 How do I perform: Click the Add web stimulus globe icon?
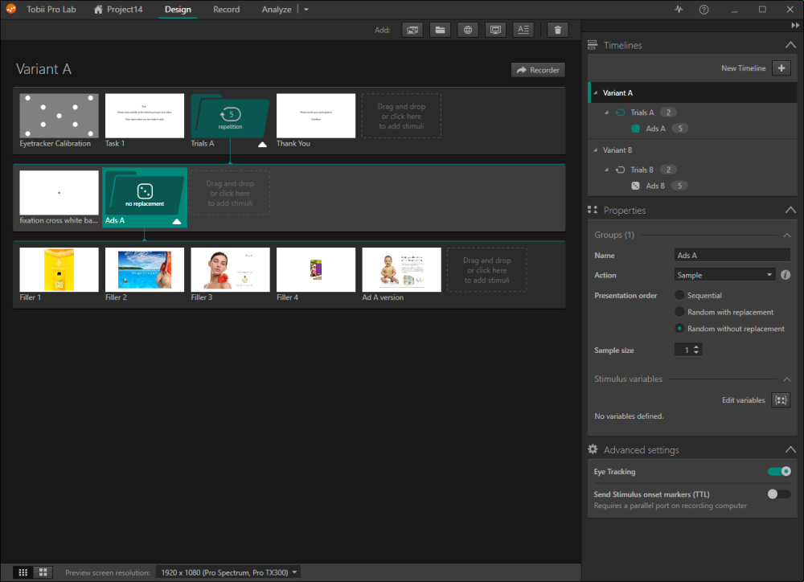468,30
